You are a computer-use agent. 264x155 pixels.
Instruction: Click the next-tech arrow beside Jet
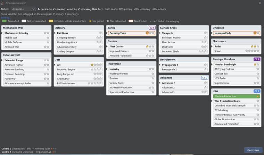55,65
